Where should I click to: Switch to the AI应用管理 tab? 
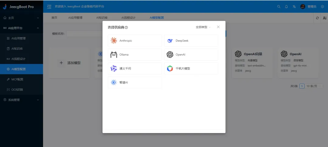75,18
